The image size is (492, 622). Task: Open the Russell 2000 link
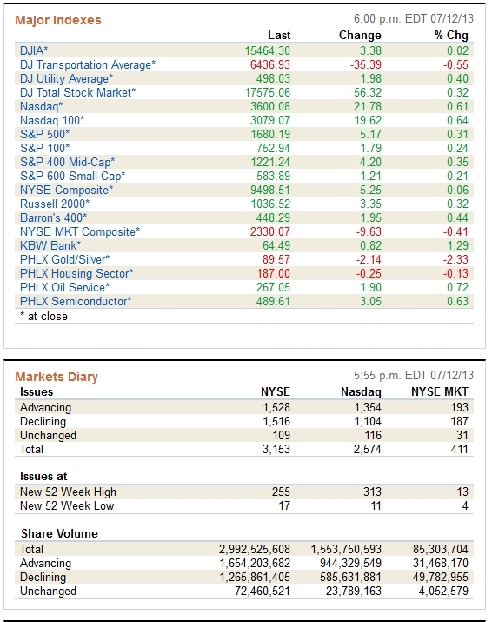[55, 204]
